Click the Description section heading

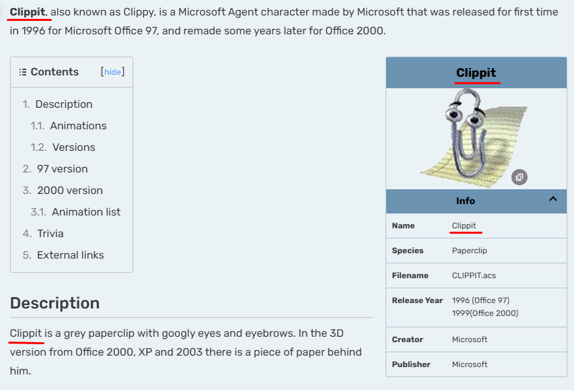tap(55, 304)
